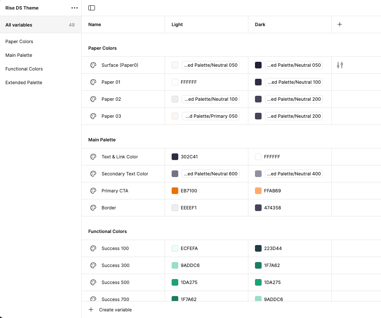Open variable settings sliders icon on Surface row
381x318 pixels.
point(340,65)
